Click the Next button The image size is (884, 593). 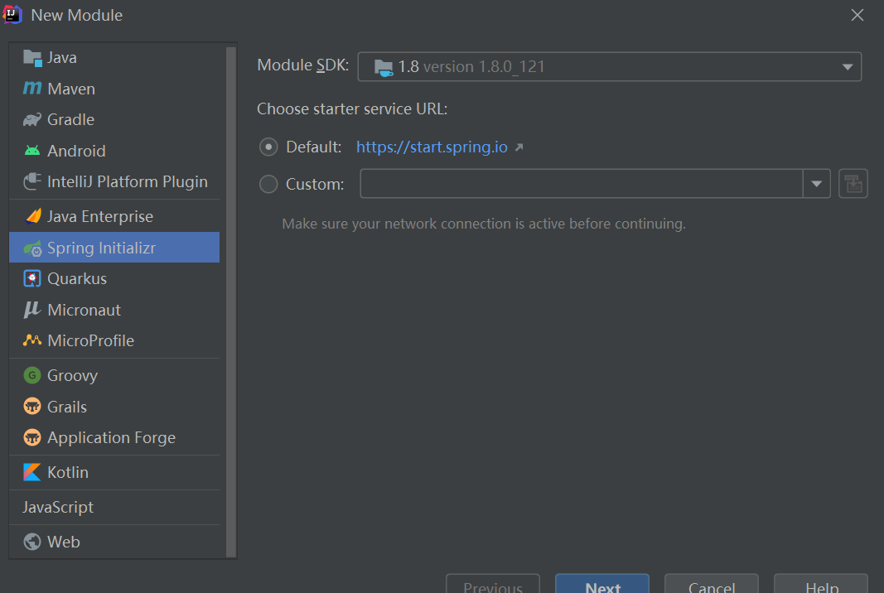(x=602, y=584)
